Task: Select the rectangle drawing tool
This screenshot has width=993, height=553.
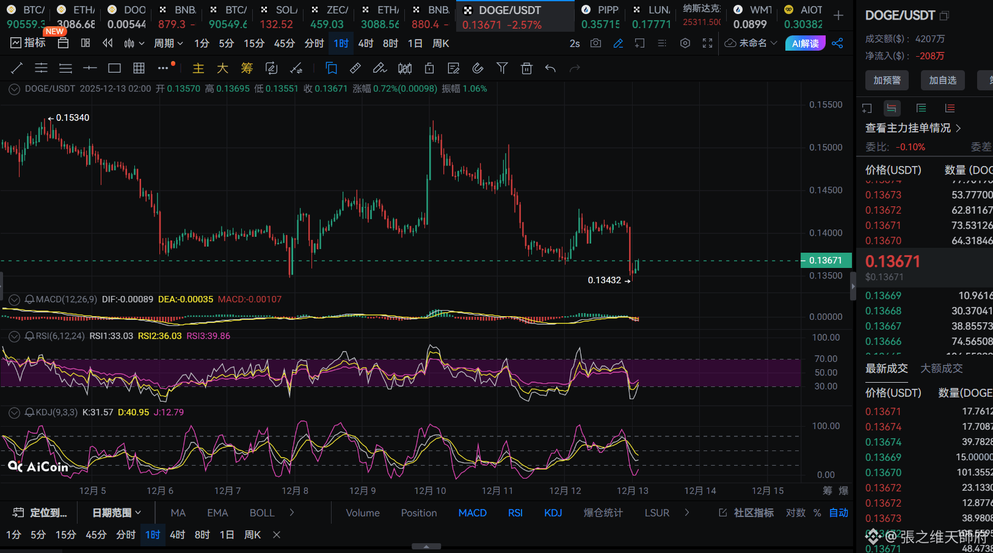Action: point(114,68)
